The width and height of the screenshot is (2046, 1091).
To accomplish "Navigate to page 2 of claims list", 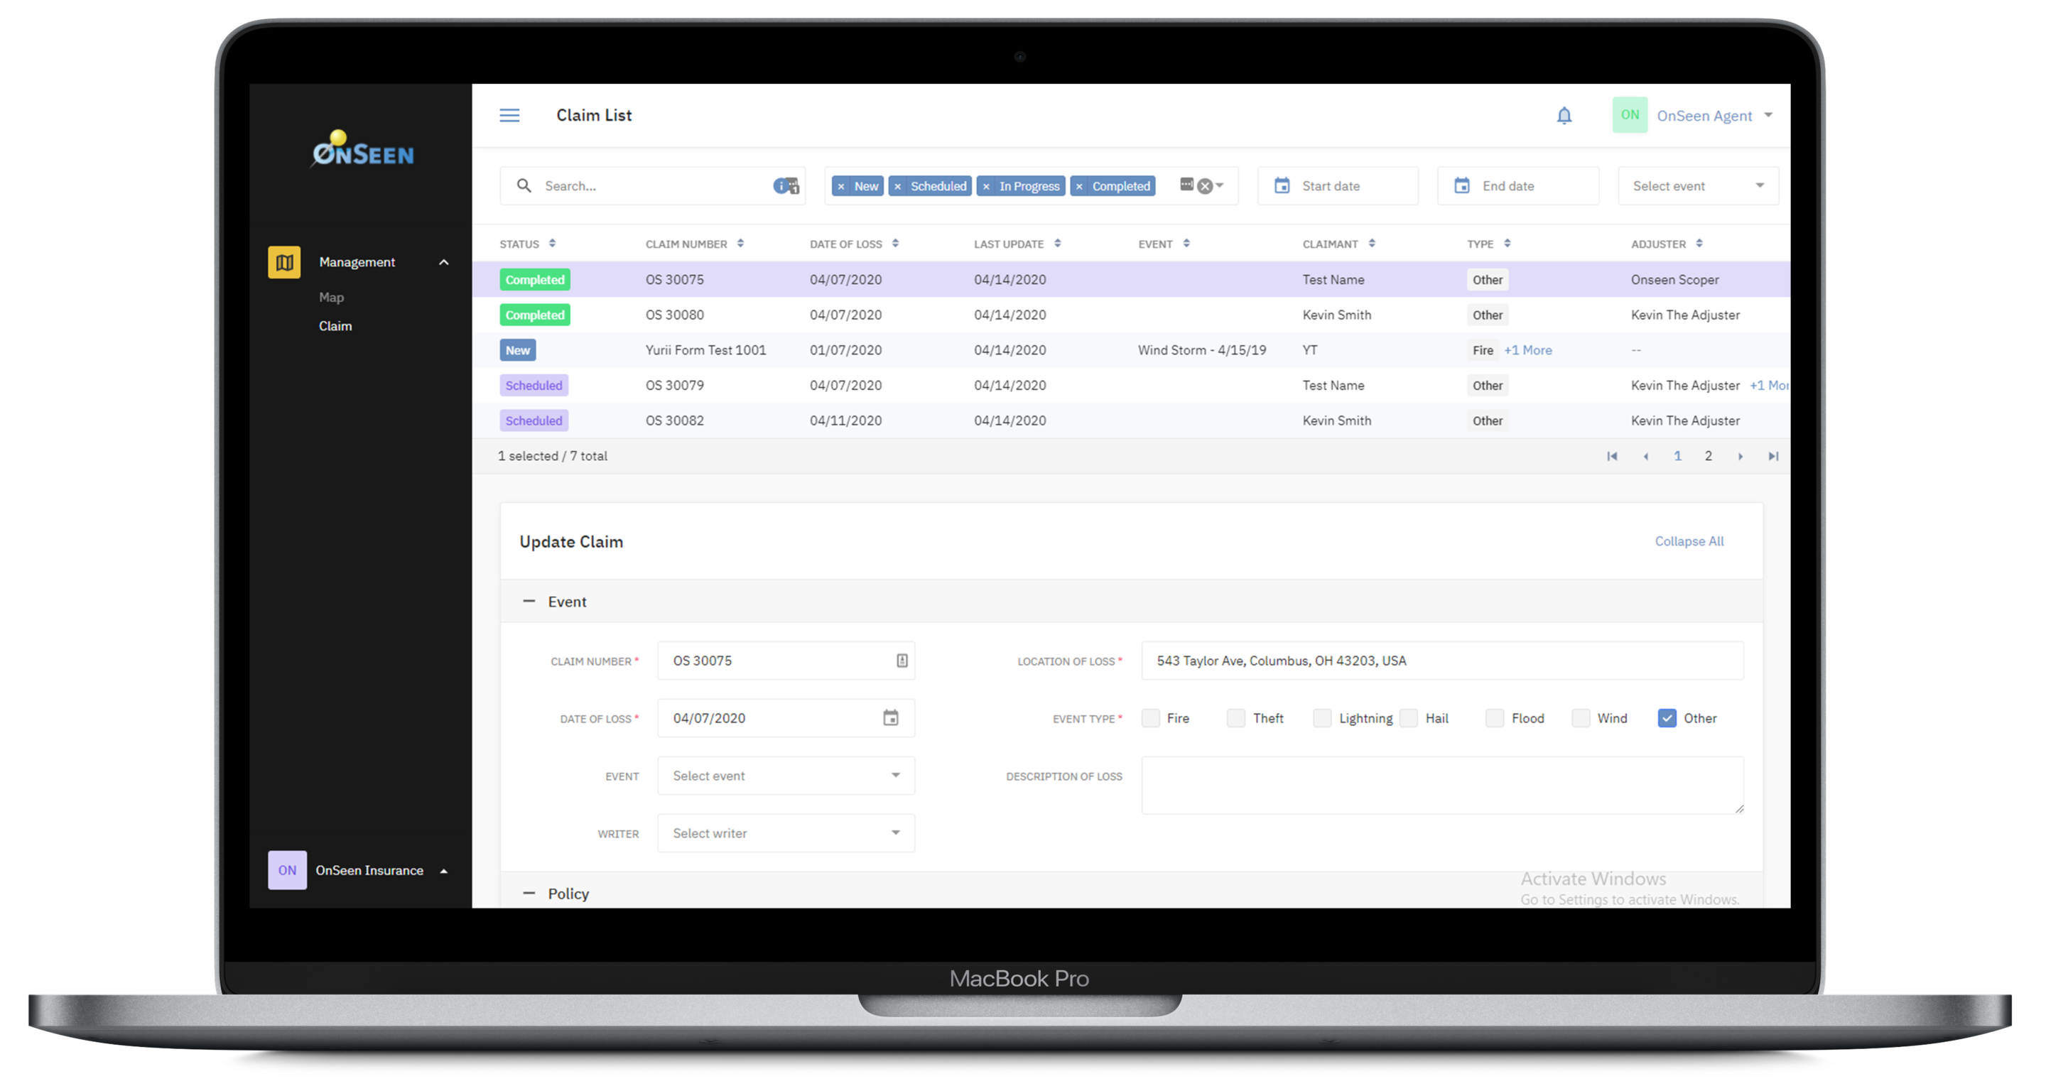I will 1709,456.
